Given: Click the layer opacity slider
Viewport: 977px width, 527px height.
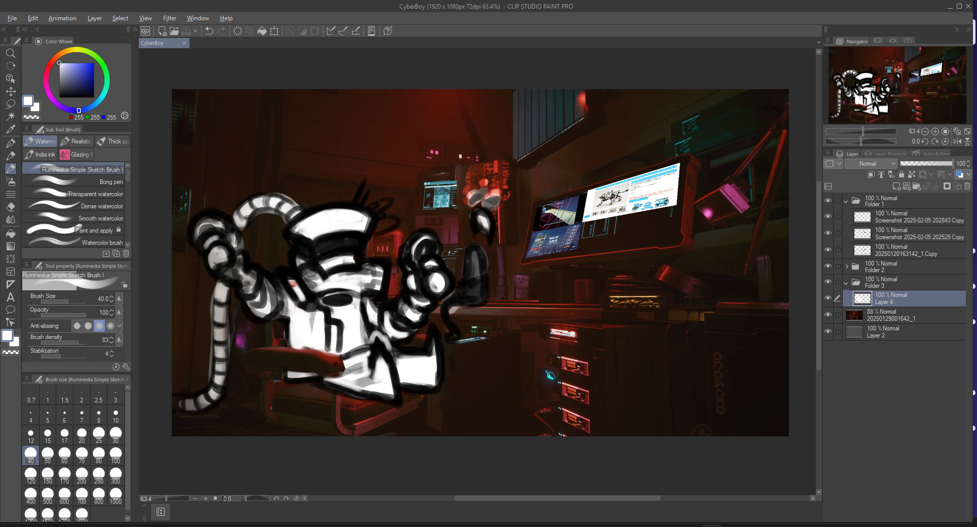Looking at the screenshot, I should [x=926, y=164].
